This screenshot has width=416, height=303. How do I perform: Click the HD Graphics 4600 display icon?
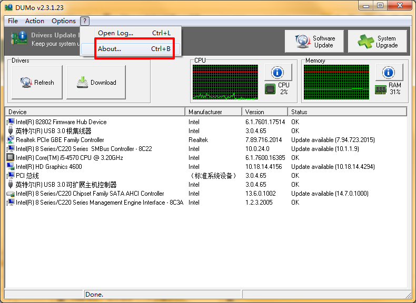(x=11, y=166)
